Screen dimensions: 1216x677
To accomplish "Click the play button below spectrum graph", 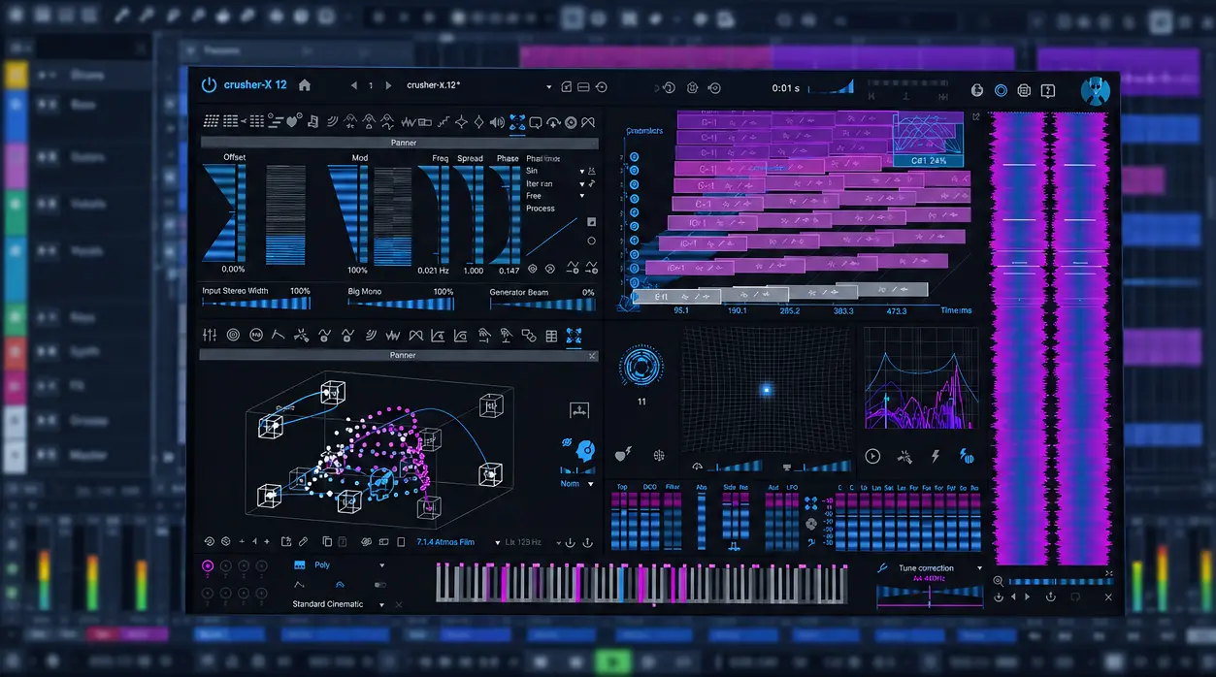I will click(x=872, y=456).
